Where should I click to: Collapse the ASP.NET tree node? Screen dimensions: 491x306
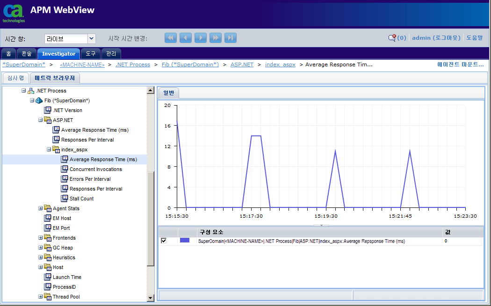tap(41, 120)
